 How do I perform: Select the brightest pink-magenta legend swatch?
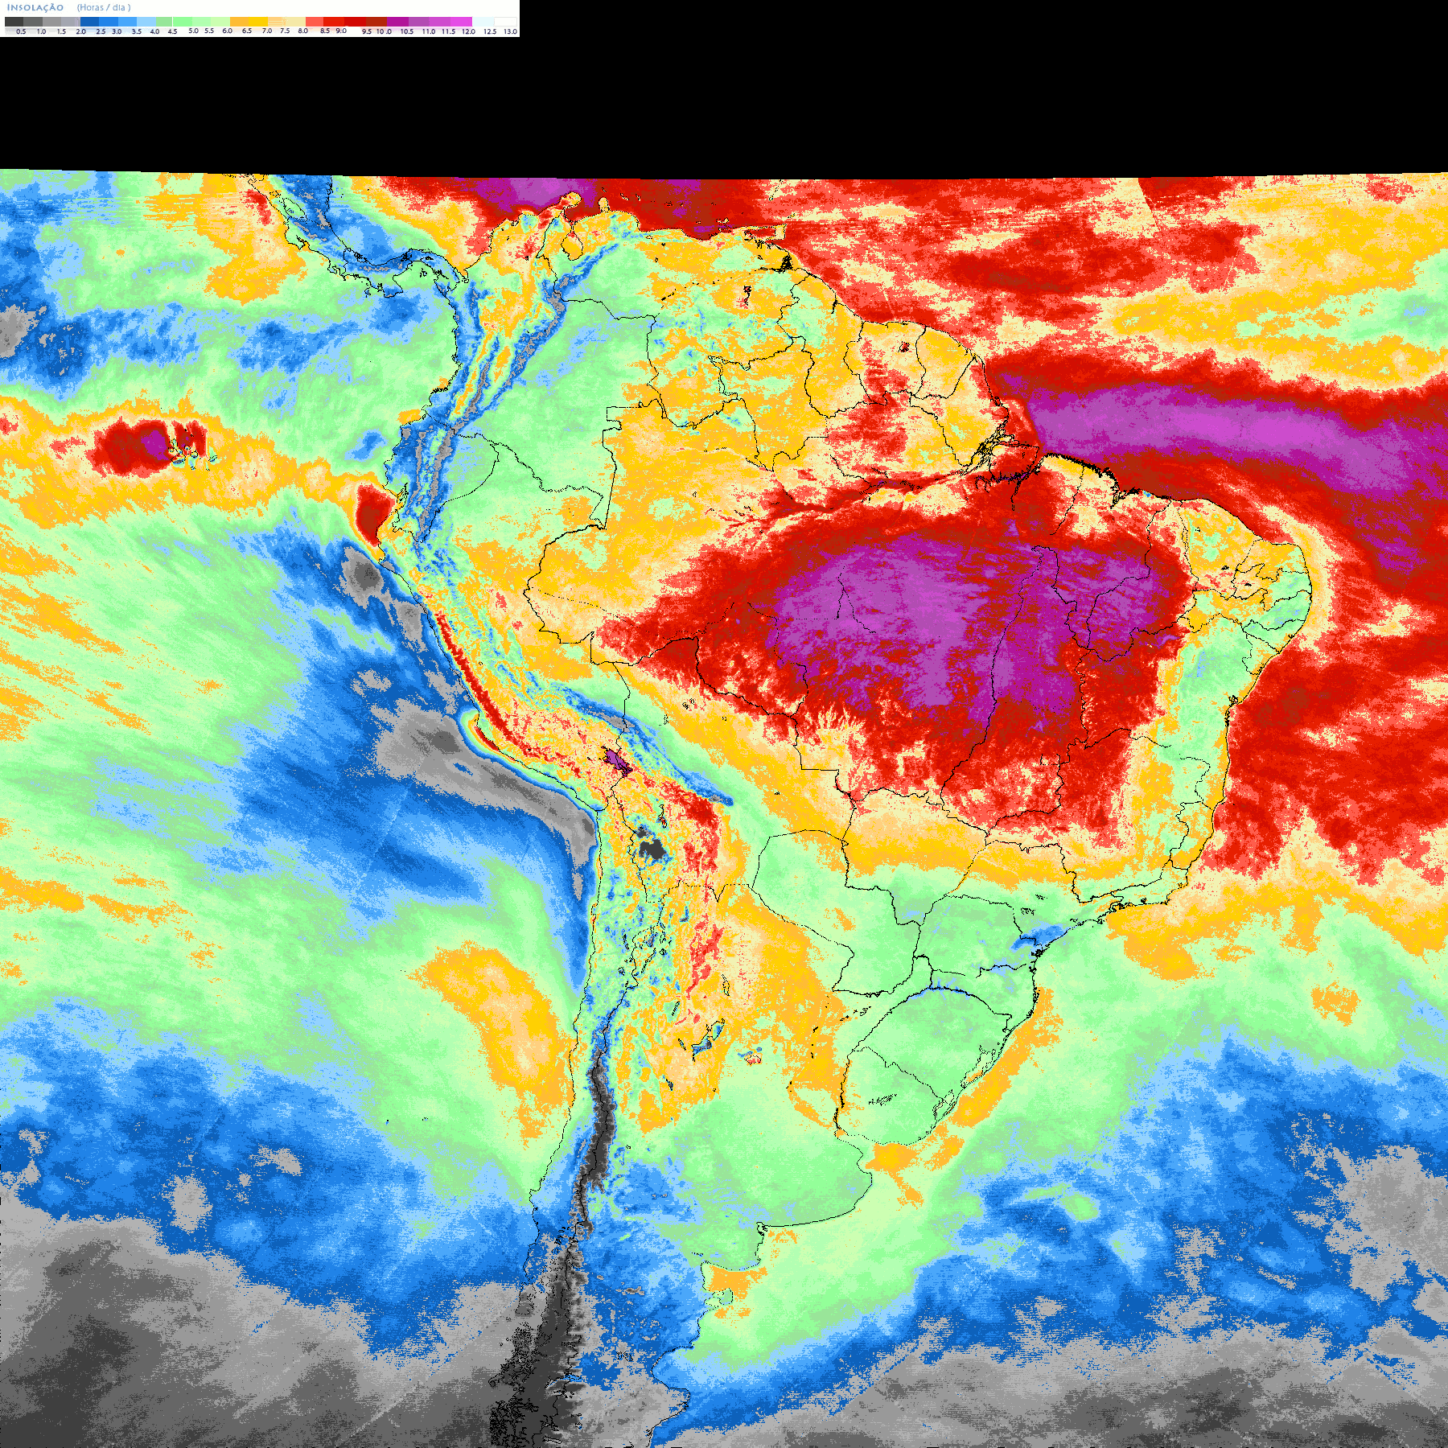click(461, 22)
